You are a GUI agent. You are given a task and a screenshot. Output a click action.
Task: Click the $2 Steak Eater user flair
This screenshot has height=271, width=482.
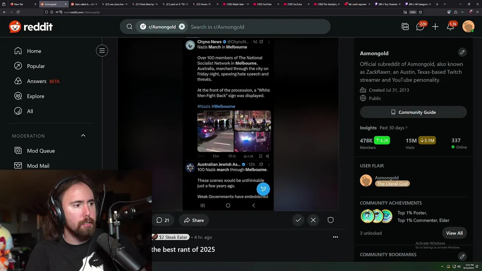pos(170,237)
